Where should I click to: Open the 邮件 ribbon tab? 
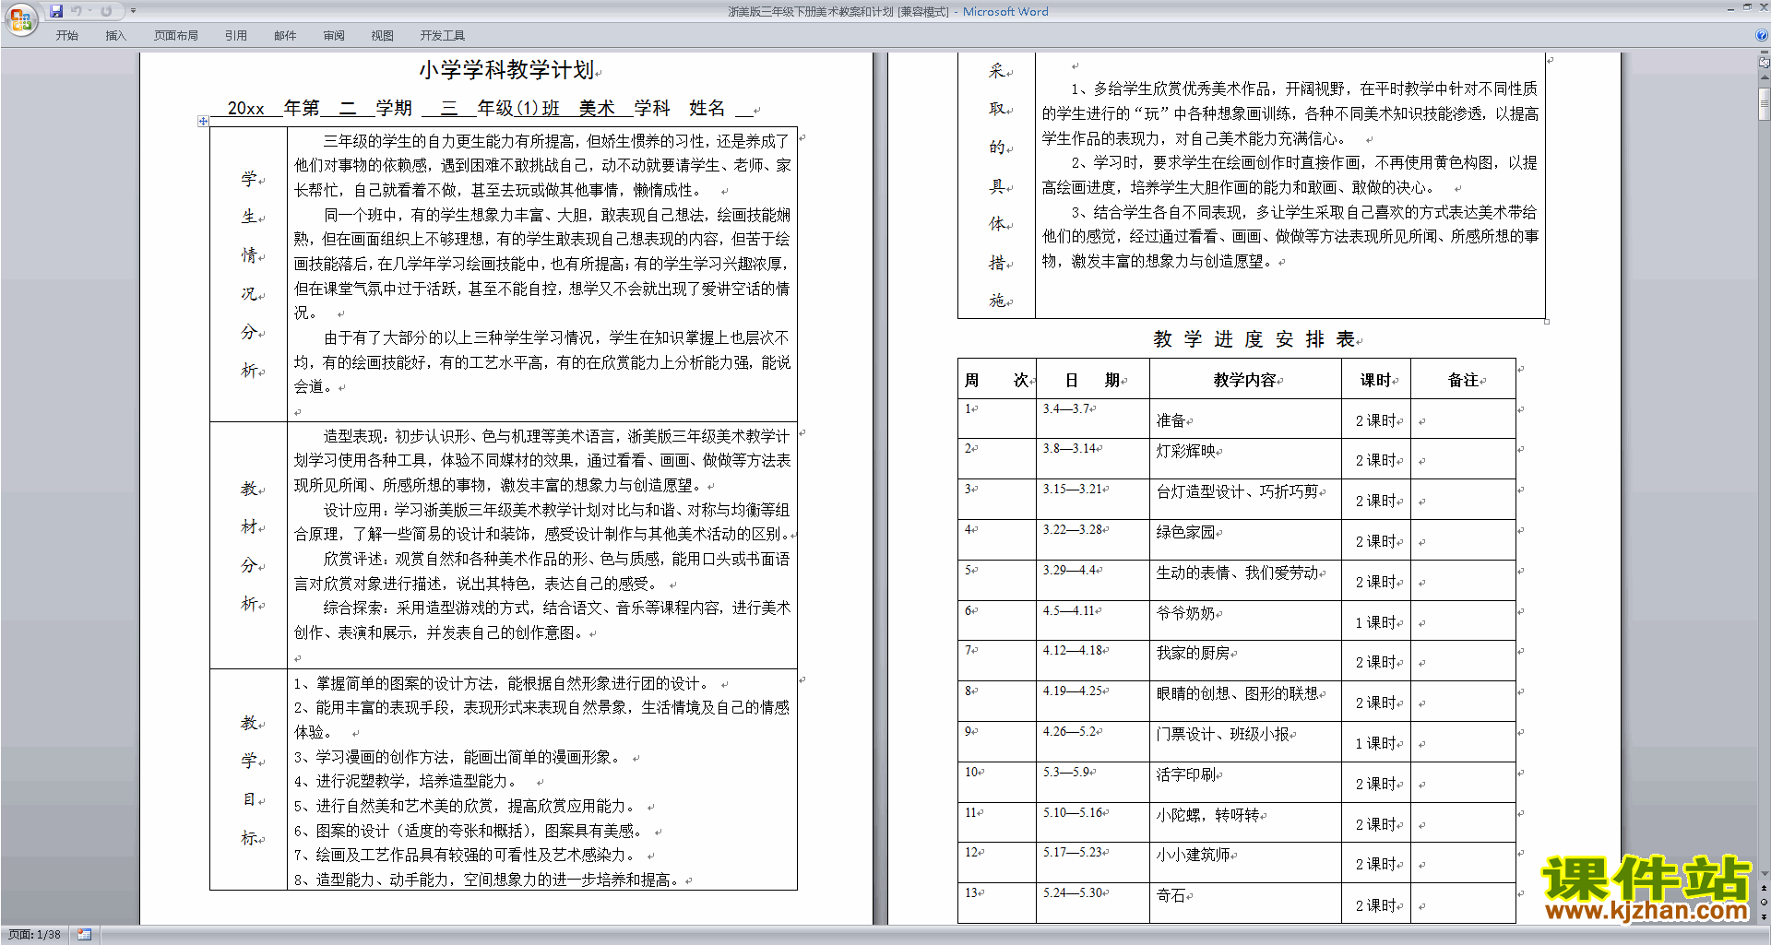(x=285, y=35)
